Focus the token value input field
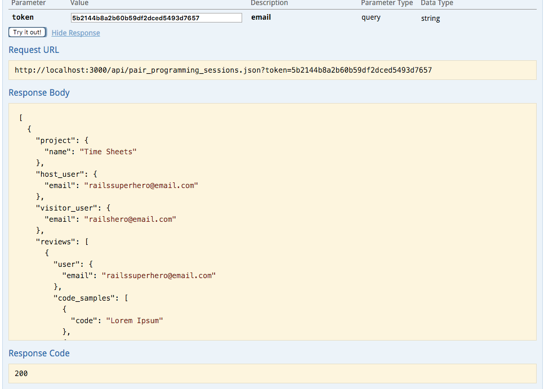 tap(156, 18)
